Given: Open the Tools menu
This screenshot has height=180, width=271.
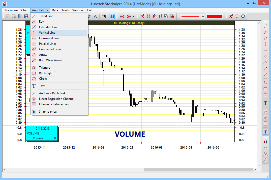Looking at the screenshot, I should (65, 10).
